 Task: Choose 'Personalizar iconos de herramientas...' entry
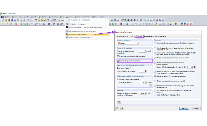coord(83,31)
